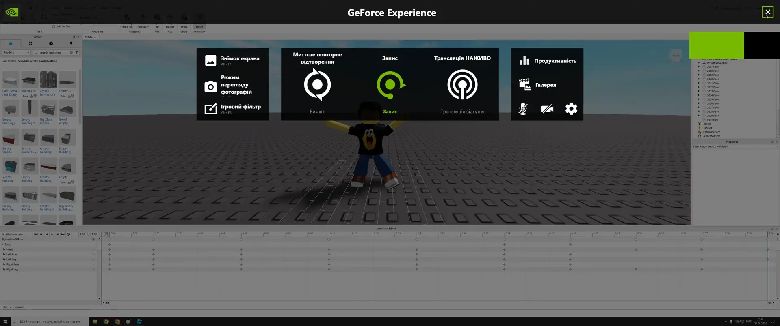Select the Toolbox Marketplace bag tab
Image resolution: width=780 pixels, height=326 pixels.
(11, 43)
